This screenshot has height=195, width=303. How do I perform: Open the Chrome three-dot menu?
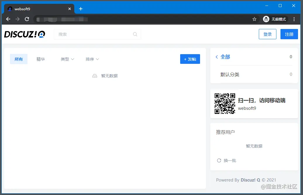(x=294, y=19)
